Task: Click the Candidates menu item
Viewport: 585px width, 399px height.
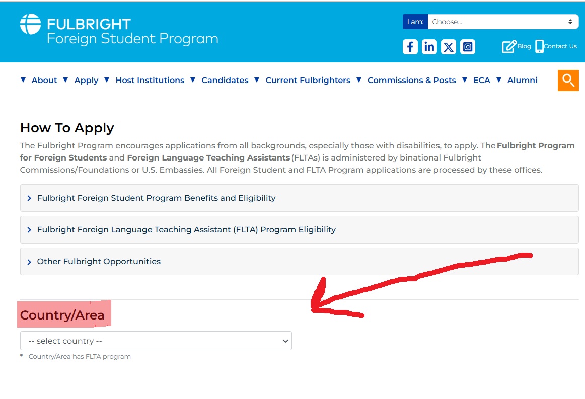Action: click(x=225, y=80)
